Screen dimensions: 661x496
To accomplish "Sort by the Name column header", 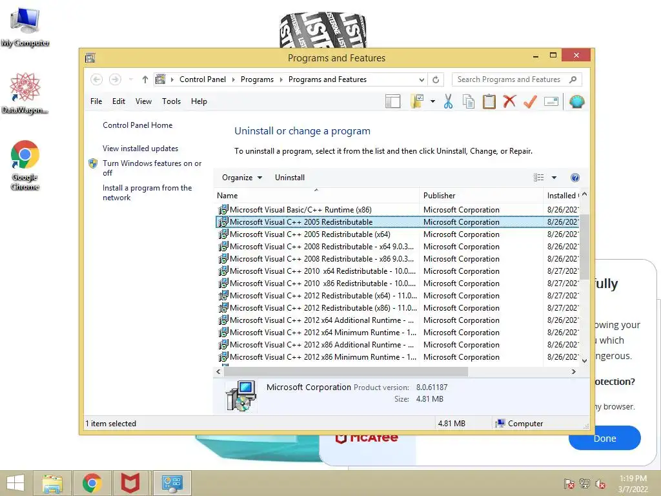I will coord(316,195).
